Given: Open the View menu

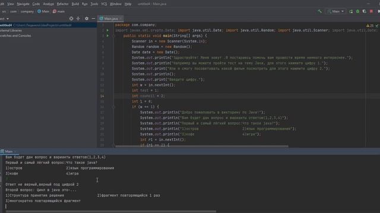Looking at the screenshot, I should tap(11, 4).
